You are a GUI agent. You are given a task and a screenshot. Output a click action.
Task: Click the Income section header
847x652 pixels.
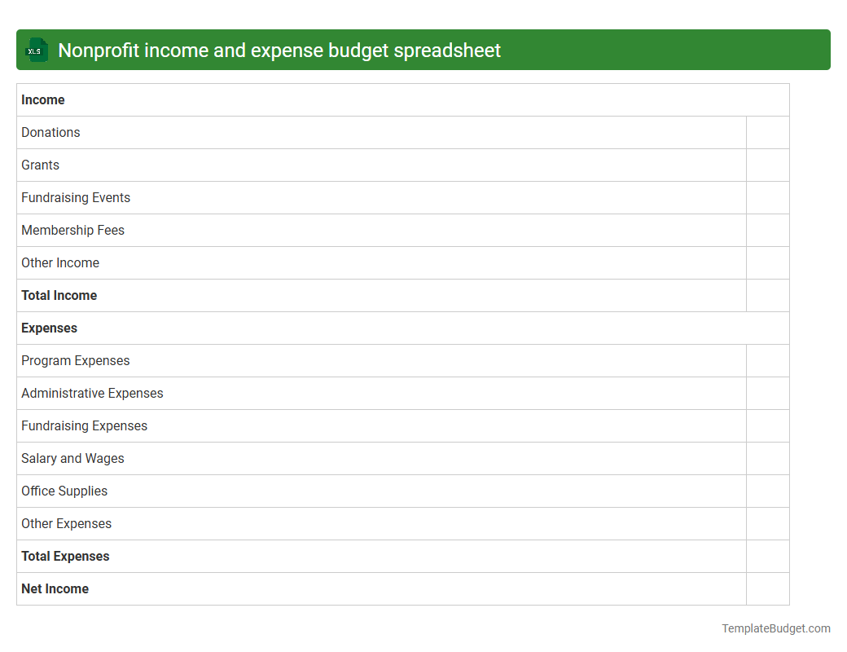pyautogui.click(x=43, y=99)
